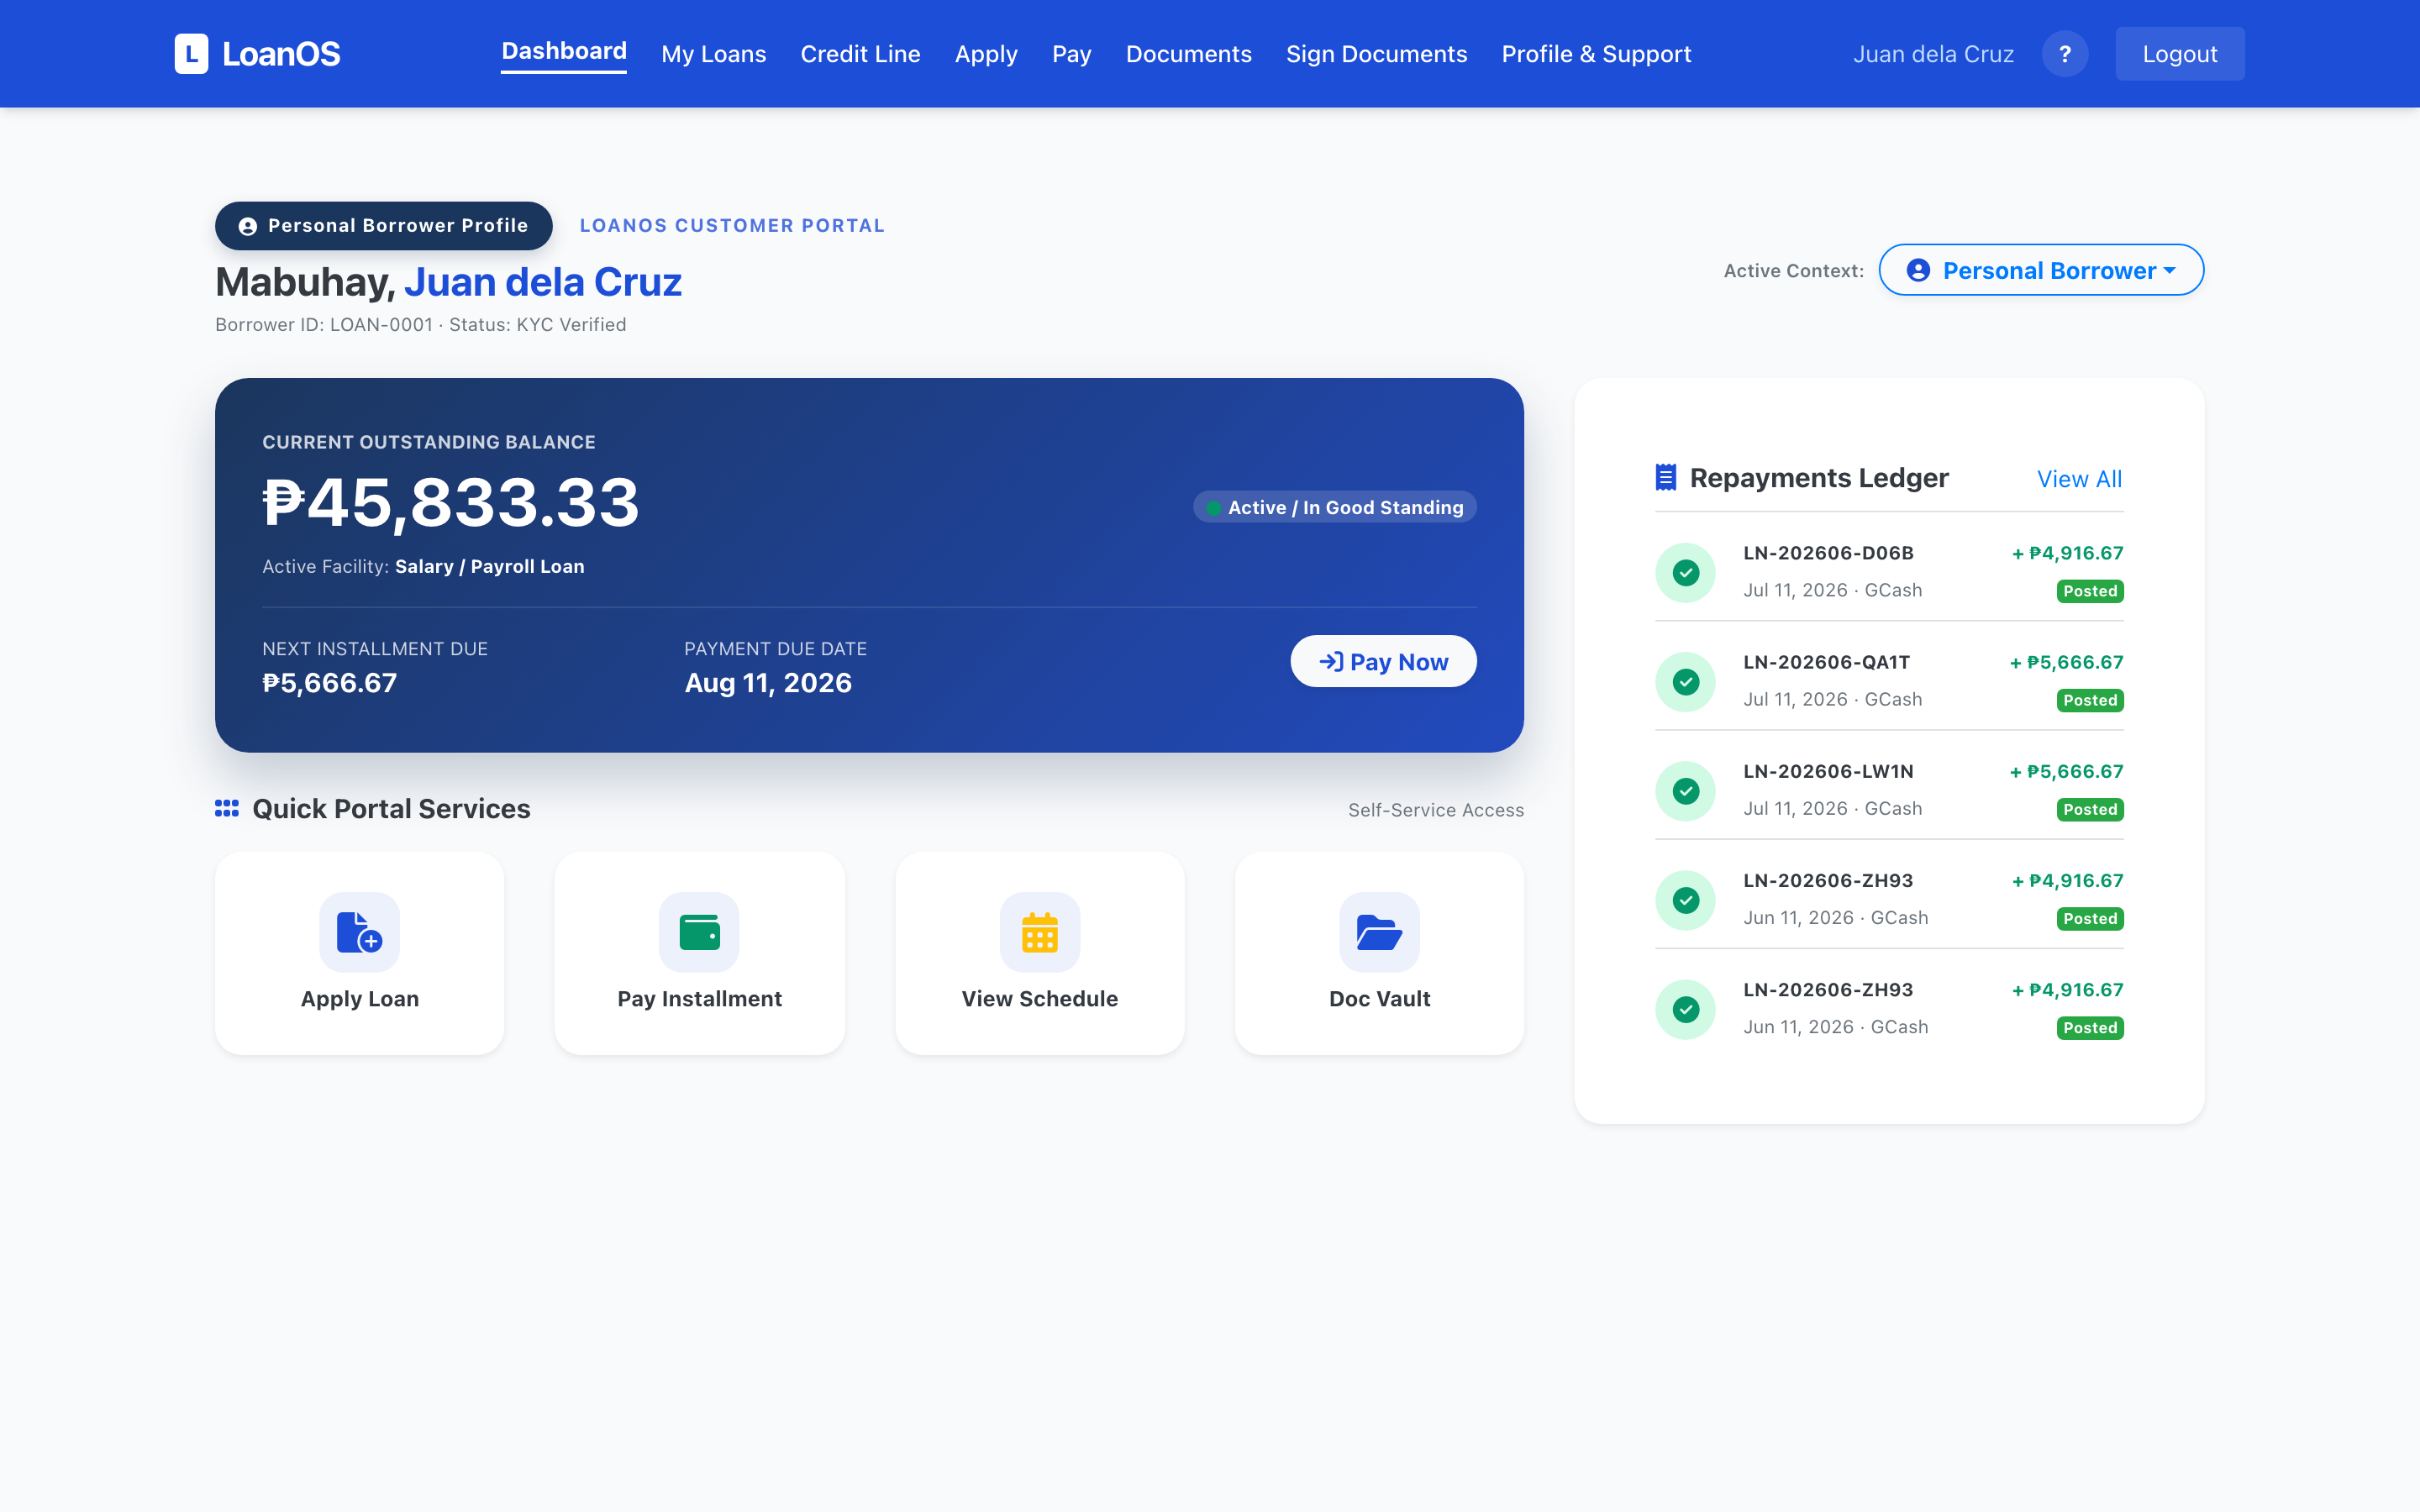Click the Posted badge for LN-202606-D06B
Screen dimensions: 2420x1512
(2090, 591)
